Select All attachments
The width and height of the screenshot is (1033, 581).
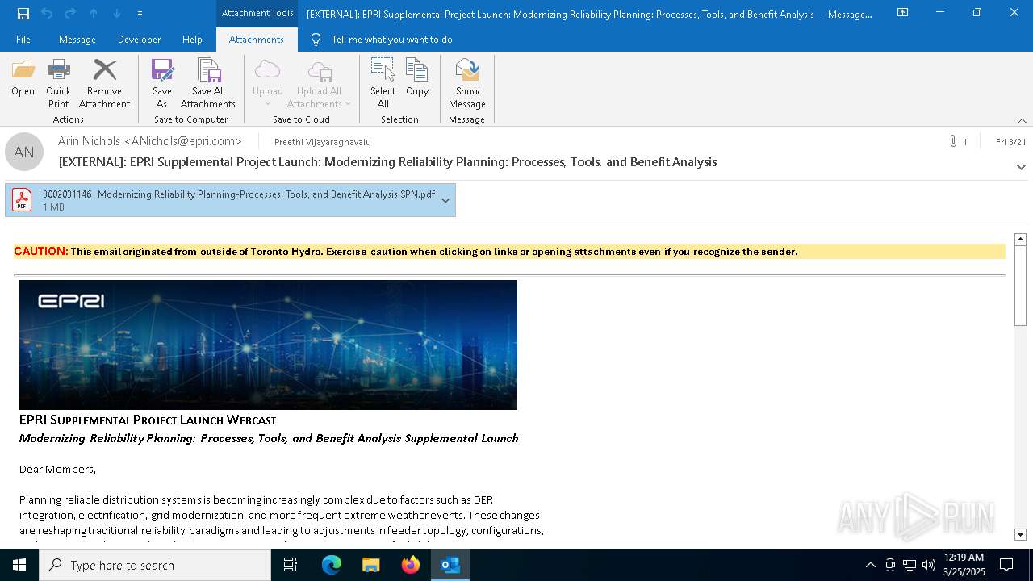point(383,84)
